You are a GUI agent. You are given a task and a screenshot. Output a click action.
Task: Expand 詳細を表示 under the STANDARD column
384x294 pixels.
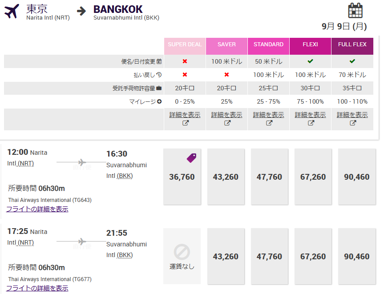pos(268,115)
